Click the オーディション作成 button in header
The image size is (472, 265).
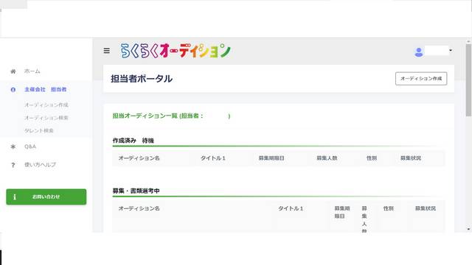point(421,79)
